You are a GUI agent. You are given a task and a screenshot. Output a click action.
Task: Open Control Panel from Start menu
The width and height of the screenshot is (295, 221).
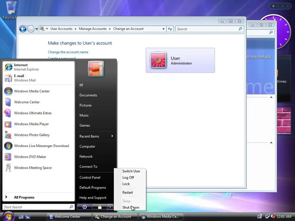[x=96, y=177]
